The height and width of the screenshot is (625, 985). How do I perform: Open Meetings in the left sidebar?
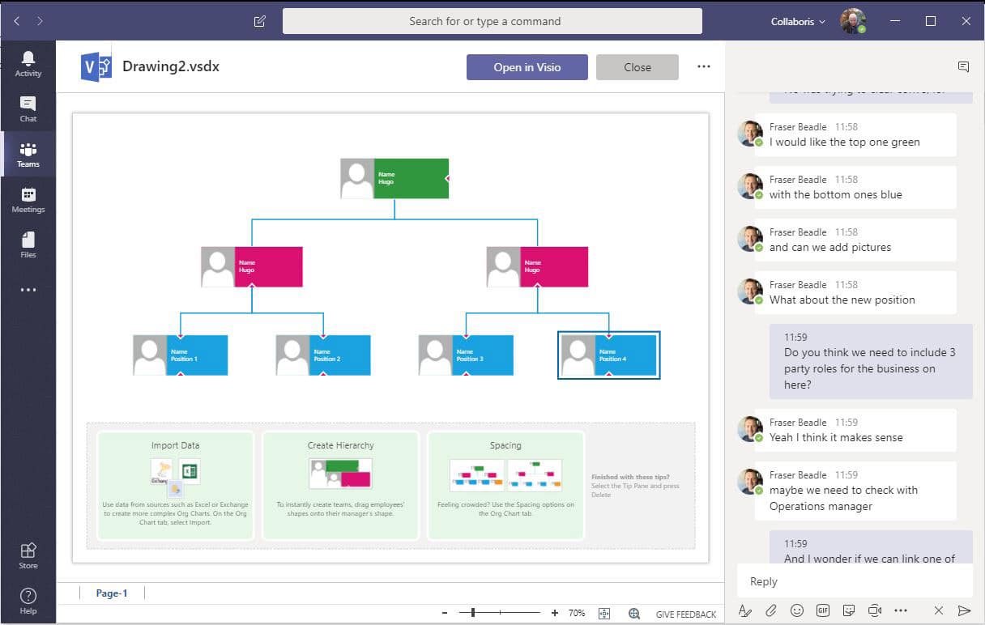tap(28, 199)
